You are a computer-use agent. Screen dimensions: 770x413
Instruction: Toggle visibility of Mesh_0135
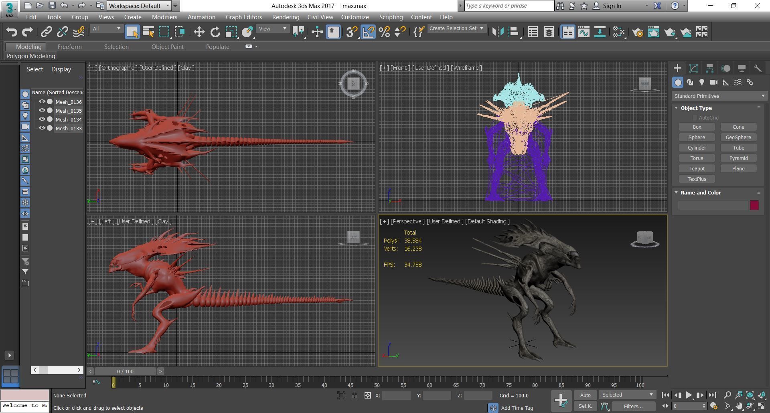[42, 111]
